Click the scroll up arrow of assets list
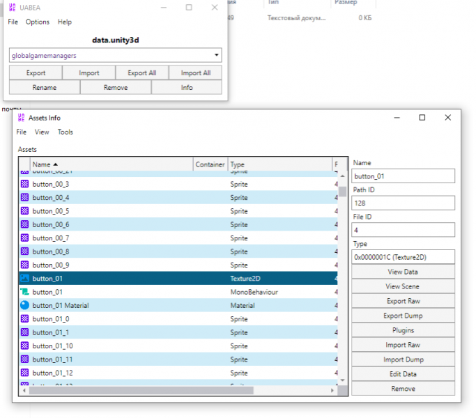The height and width of the screenshot is (418, 476). click(342, 176)
